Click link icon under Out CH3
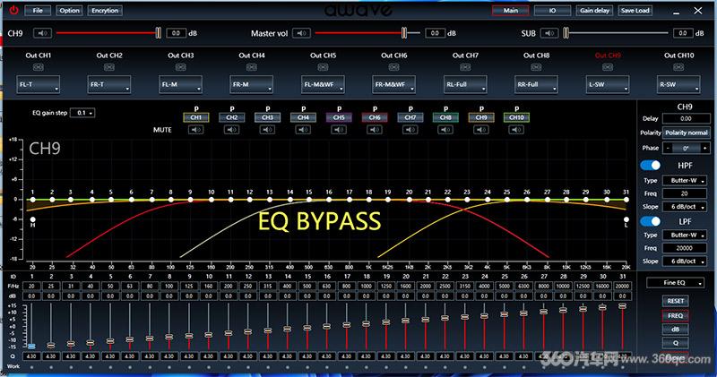 point(181,67)
